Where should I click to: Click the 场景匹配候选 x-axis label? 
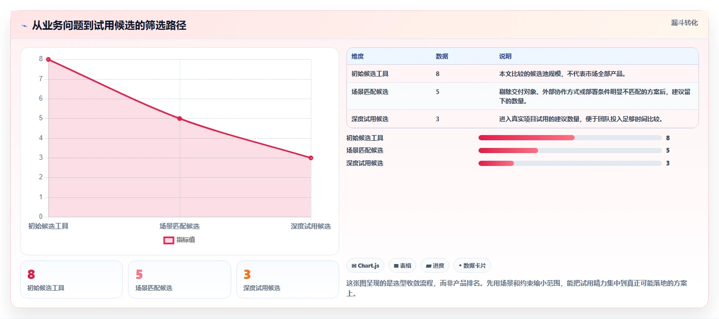tap(180, 226)
